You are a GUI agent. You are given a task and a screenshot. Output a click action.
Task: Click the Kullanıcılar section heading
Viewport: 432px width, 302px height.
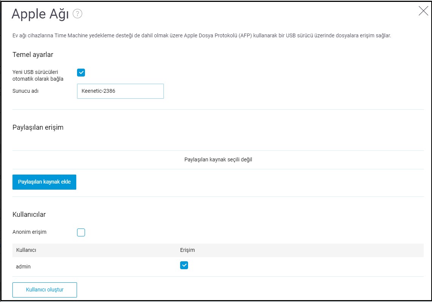29,215
